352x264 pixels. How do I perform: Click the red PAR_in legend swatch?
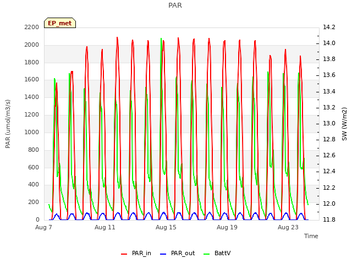124,254
